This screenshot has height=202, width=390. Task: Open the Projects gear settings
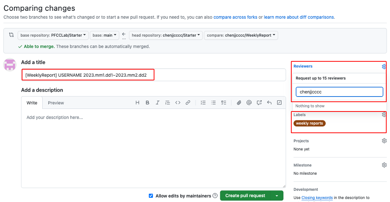384,141
